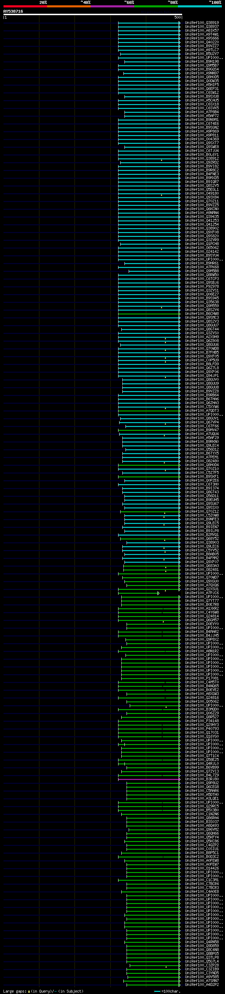This screenshot has width=225, height=994.
Task: Select hit label UniRef100_A5CAU5
Action: tap(201, 100)
